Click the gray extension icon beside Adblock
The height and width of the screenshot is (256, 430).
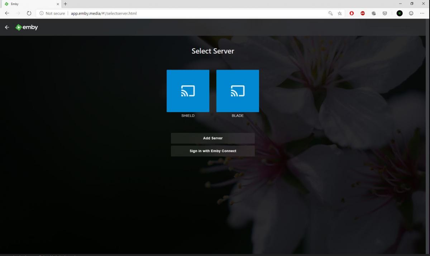pyautogui.click(x=373, y=13)
